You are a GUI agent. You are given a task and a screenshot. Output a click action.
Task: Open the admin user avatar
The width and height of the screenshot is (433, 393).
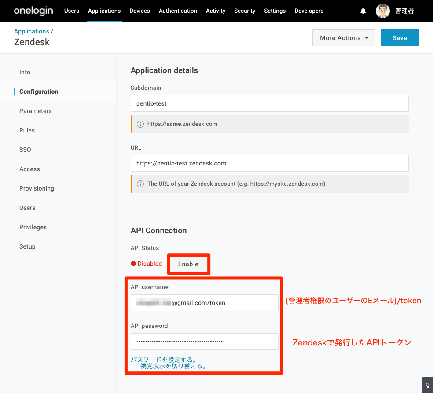382,11
